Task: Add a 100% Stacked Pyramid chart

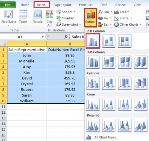Action: pyautogui.click(x=125, y=125)
